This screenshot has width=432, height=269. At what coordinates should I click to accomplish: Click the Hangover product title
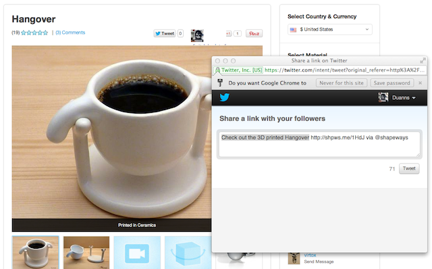(34, 20)
